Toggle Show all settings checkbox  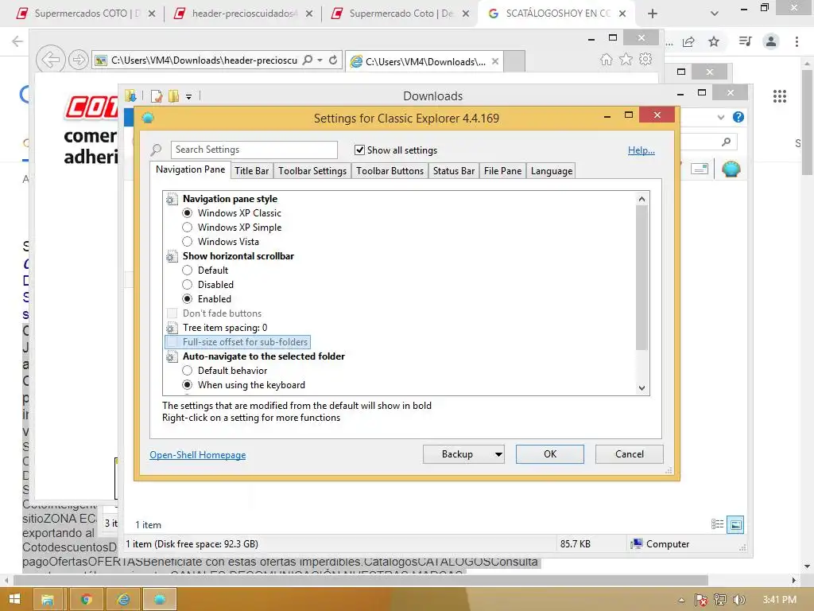click(359, 150)
